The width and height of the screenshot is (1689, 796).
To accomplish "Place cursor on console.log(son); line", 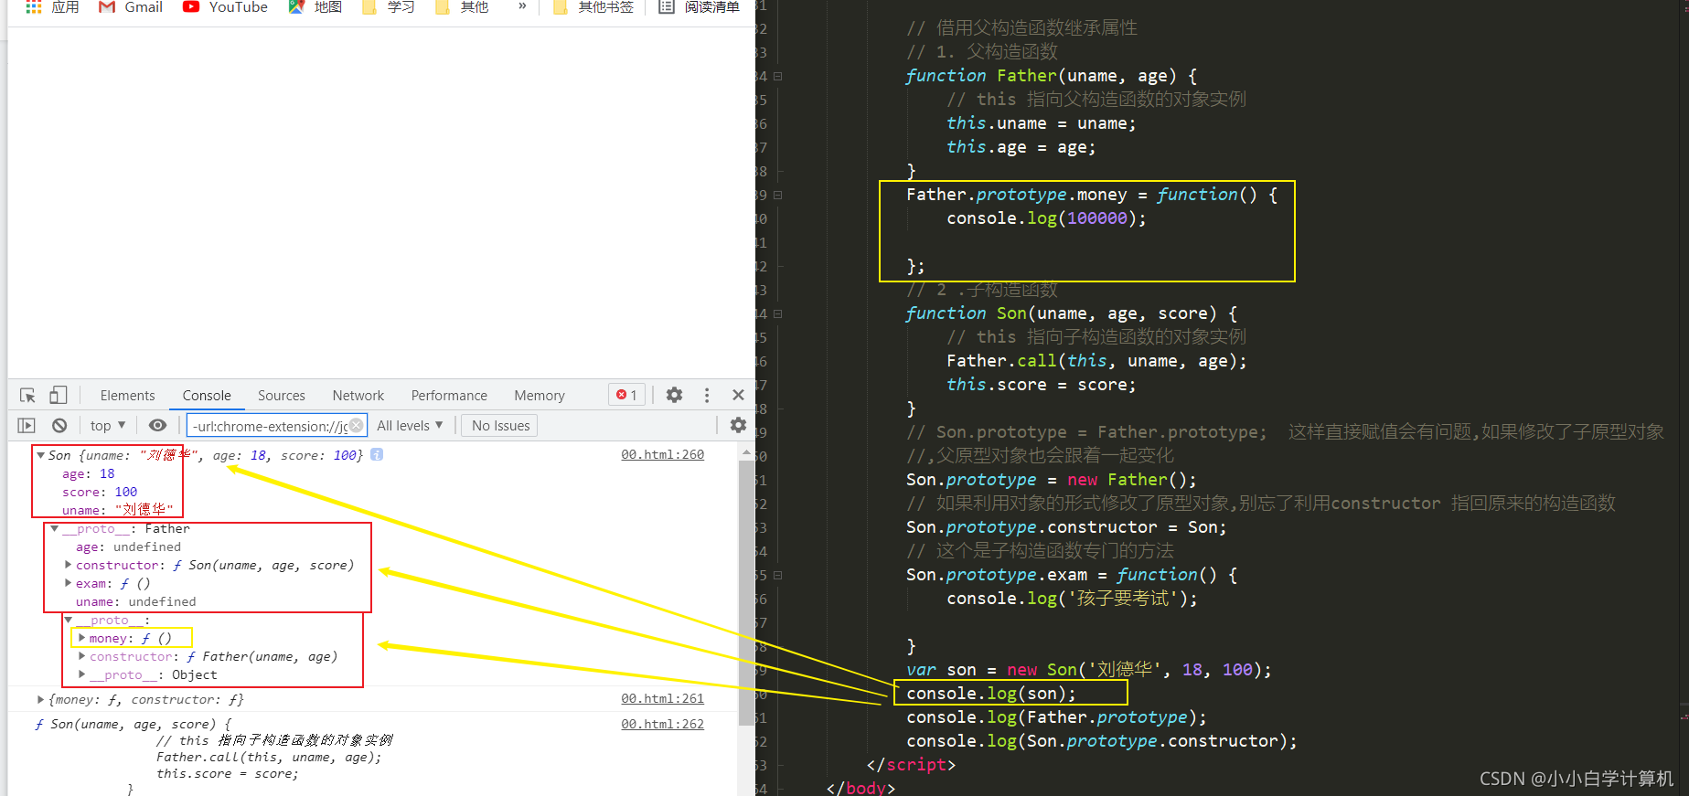I will tap(991, 694).
